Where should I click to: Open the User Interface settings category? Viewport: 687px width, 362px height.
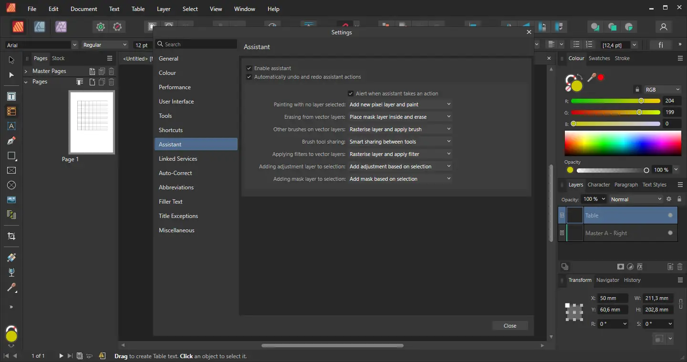point(196,102)
